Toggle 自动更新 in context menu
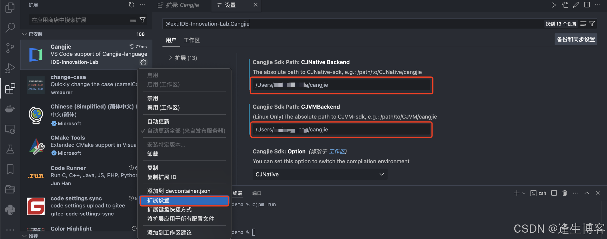The width and height of the screenshot is (607, 239). 184,122
